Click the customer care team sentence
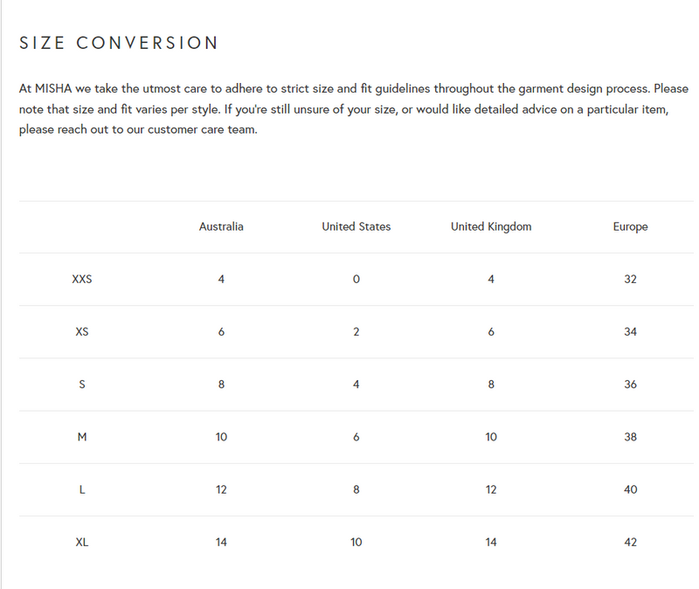 pos(138,130)
